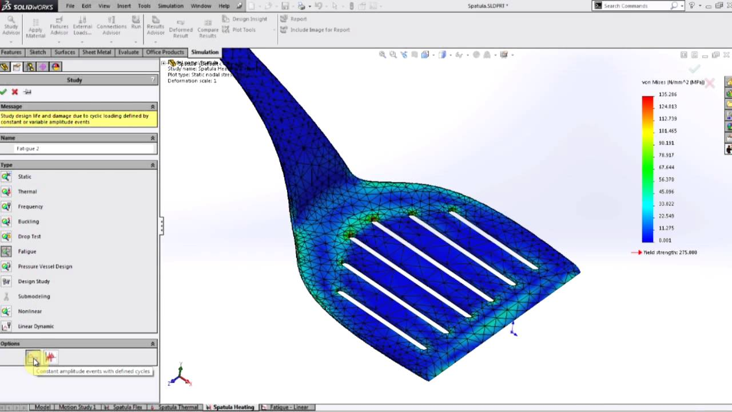
Task: Pick the Drop Test study type
Action: (29, 236)
